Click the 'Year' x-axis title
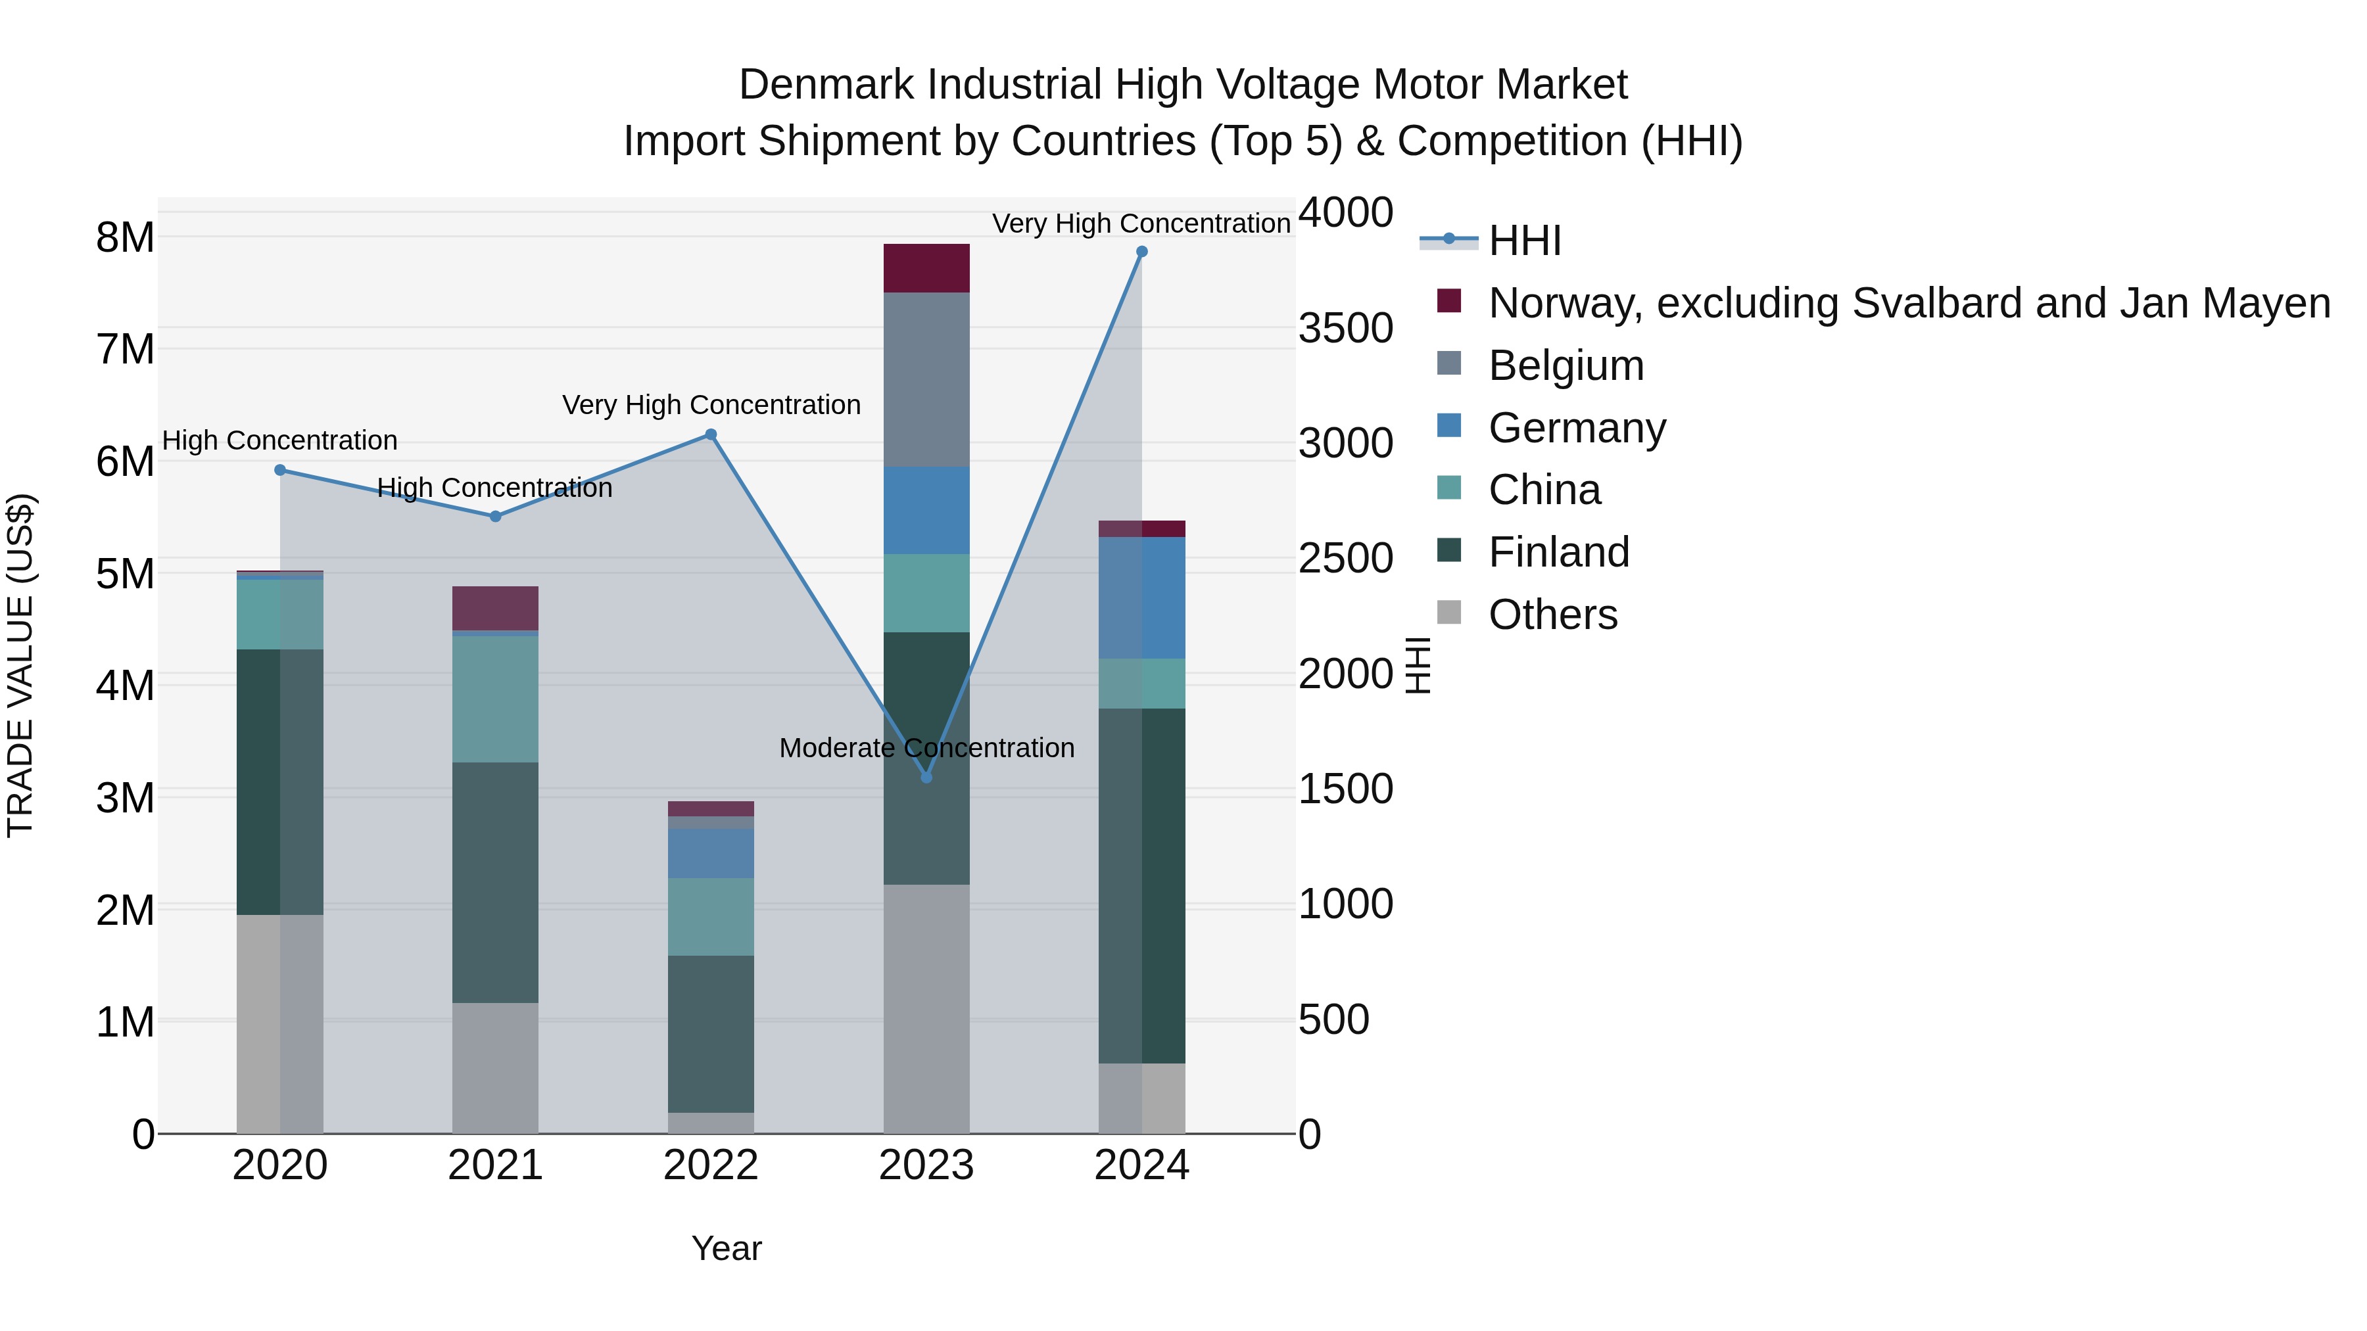This screenshot has width=2367, height=1331. click(727, 1248)
